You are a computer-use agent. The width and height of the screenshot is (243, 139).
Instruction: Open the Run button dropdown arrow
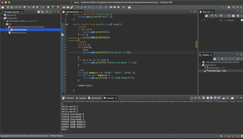pyautogui.click(x=50, y=7)
